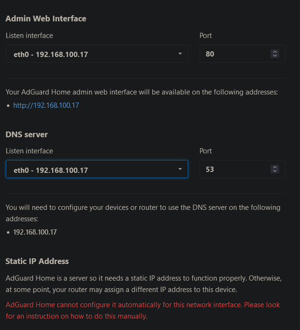Open the Admin Web Interface listen interface dropdown

[x=97, y=54]
